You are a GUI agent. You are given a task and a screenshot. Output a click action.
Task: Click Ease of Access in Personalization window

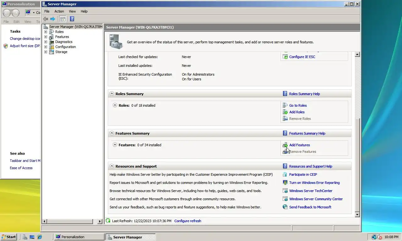(x=21, y=168)
